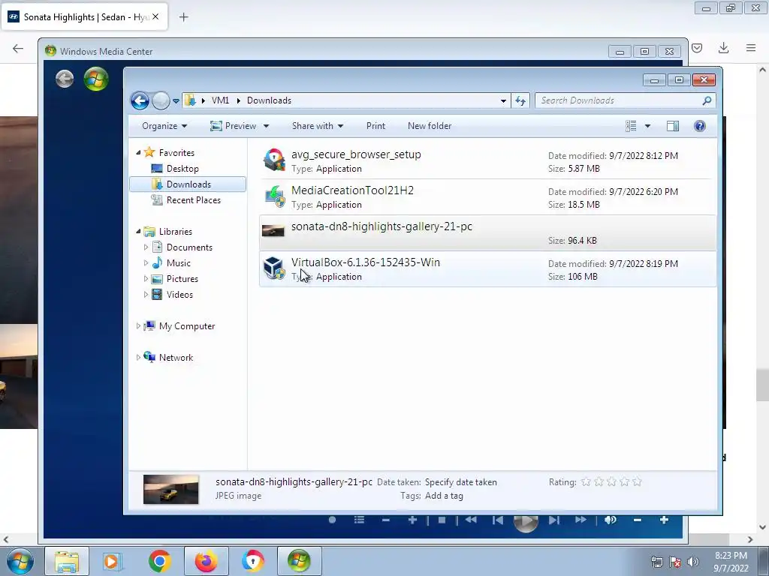
Task: Go back in Explorer navigation
Action: (140, 101)
